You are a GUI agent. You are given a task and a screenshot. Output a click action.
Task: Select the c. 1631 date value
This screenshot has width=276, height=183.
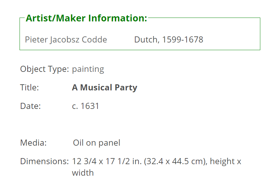[86, 106]
